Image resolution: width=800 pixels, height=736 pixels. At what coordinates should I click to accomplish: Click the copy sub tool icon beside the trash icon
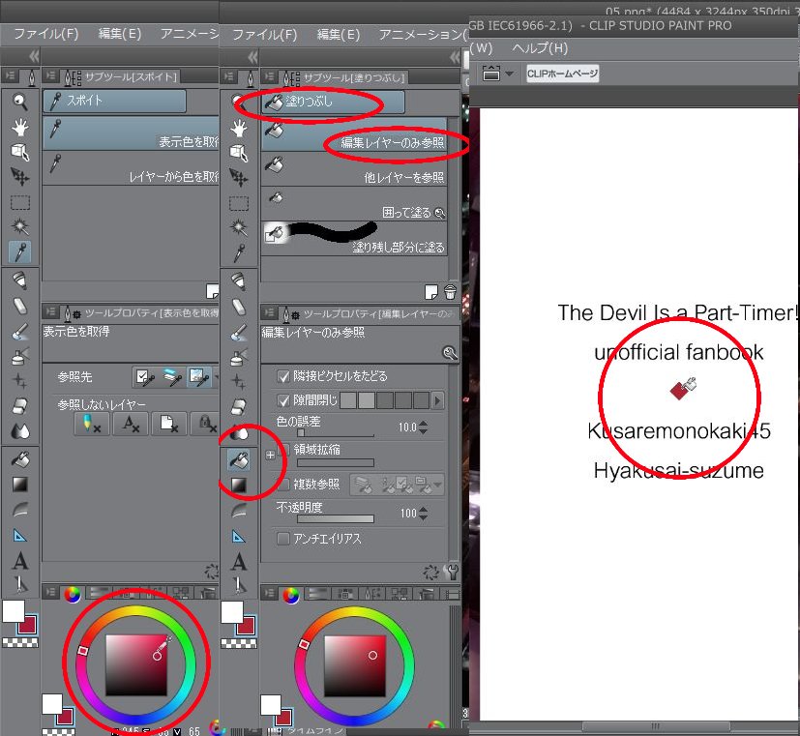tap(431, 292)
